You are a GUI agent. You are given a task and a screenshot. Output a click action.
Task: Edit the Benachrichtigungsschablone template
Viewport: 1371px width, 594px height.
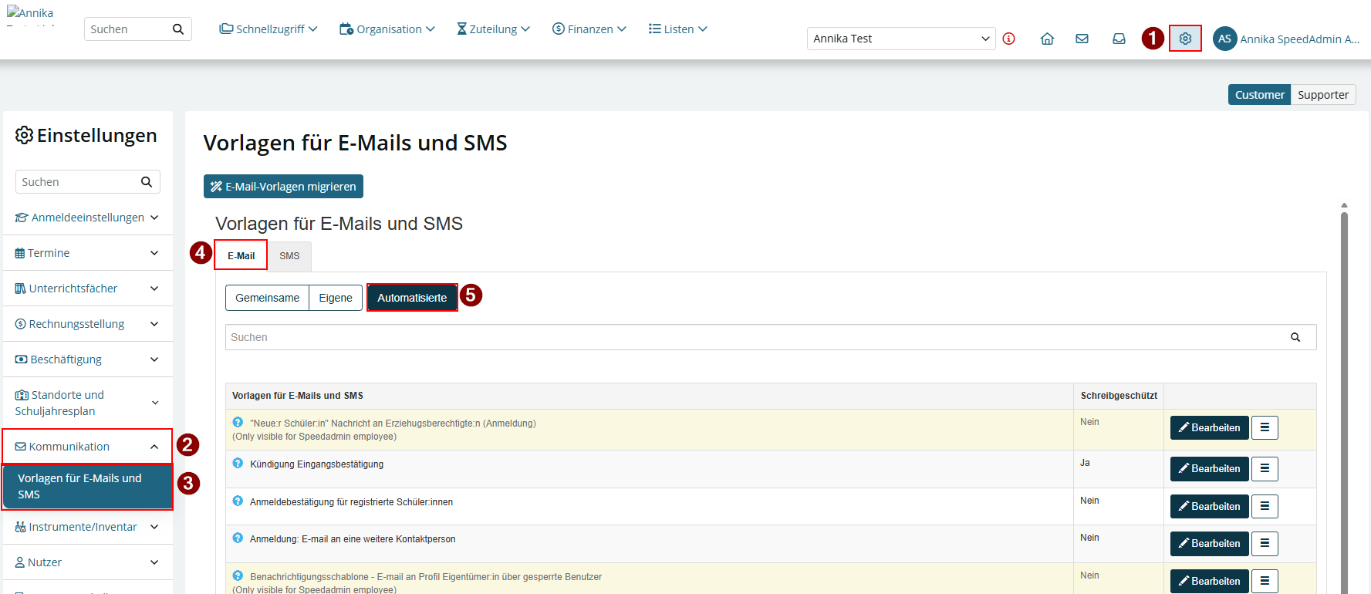coord(1209,581)
